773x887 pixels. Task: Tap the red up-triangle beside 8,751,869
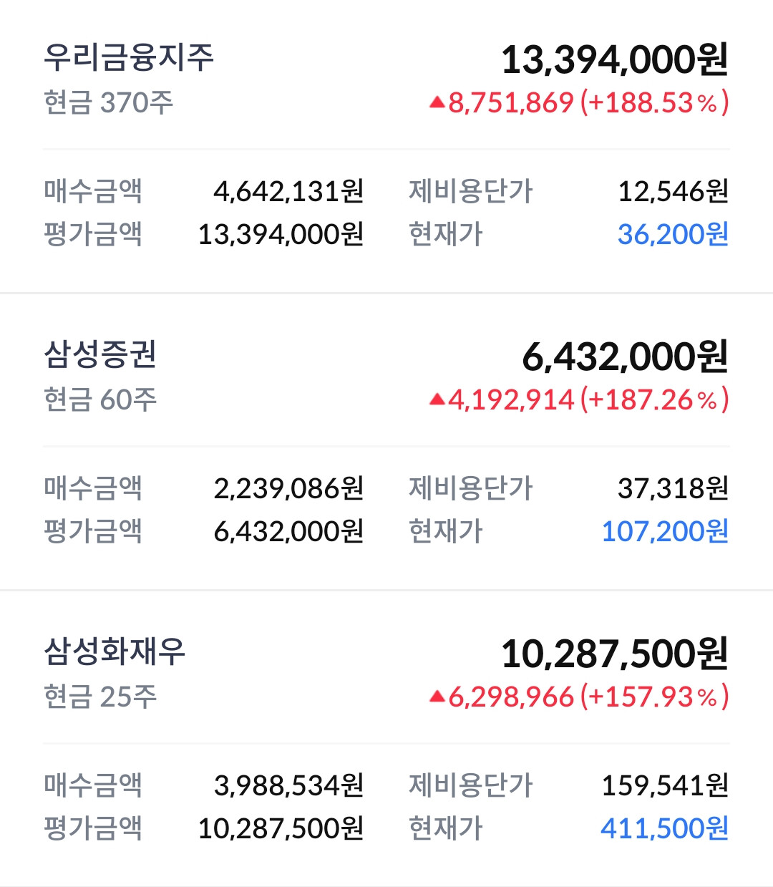point(437,103)
